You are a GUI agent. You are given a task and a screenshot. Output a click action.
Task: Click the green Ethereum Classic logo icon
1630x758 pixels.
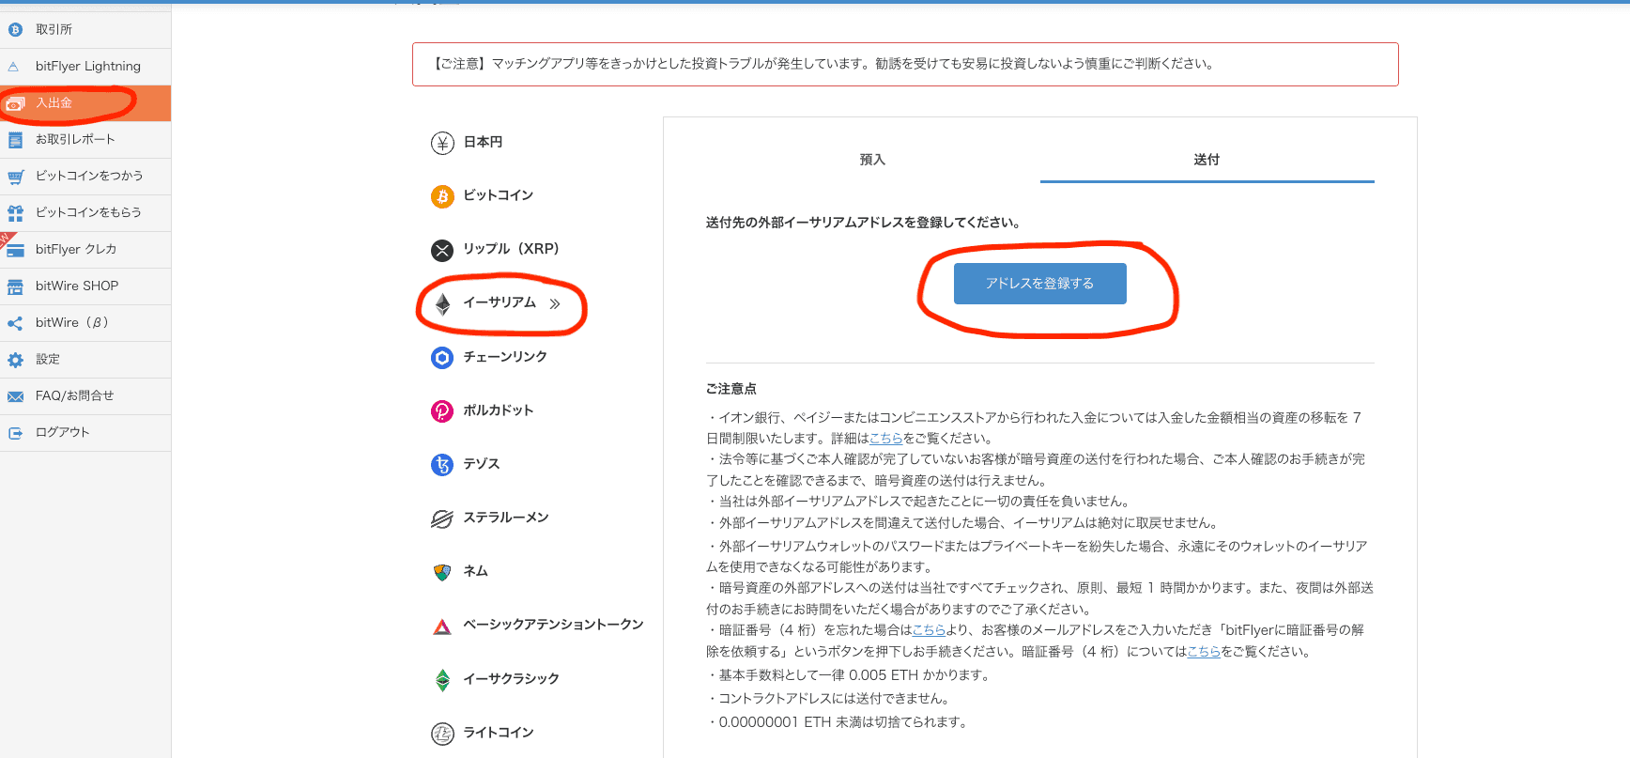pos(442,680)
